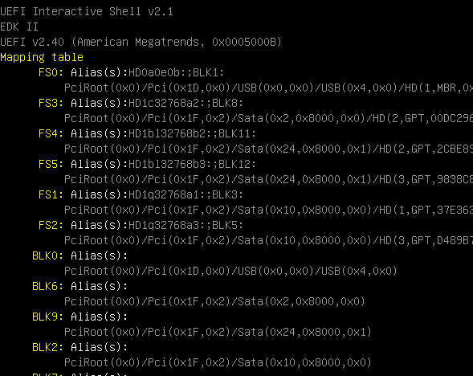
Task: Select alias HD1q32768a1:;BLK3: text
Action: click(x=186, y=195)
